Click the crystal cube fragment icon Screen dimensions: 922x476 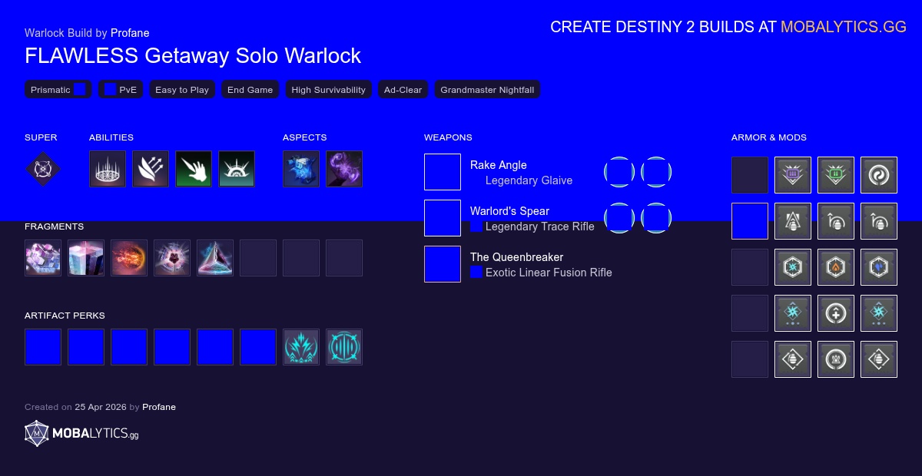pos(85,258)
